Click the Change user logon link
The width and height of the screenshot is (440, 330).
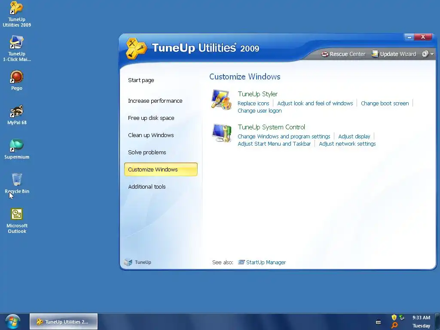click(260, 110)
